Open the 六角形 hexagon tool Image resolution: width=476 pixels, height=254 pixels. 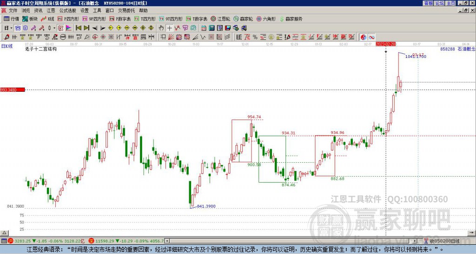tap(266, 19)
